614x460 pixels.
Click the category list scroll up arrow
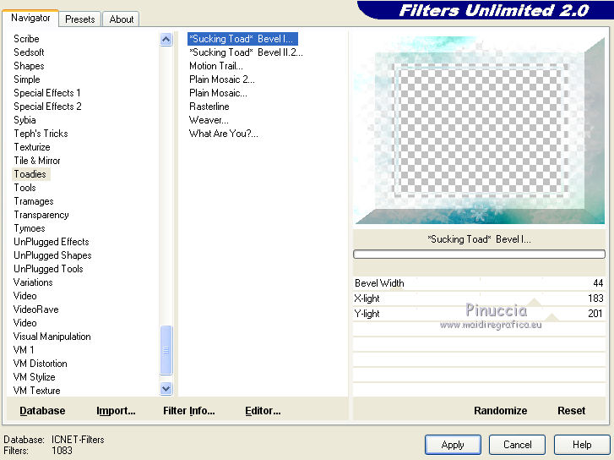click(x=166, y=39)
